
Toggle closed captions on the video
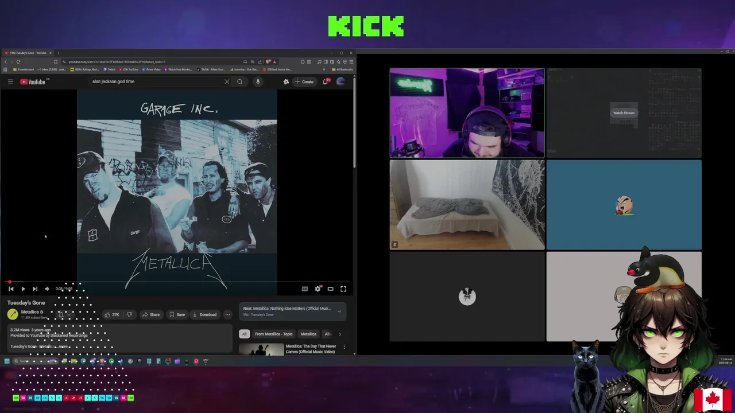pos(305,289)
